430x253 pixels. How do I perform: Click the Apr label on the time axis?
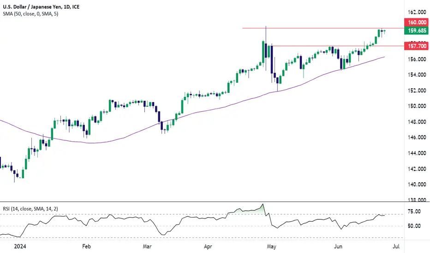tap(208, 247)
